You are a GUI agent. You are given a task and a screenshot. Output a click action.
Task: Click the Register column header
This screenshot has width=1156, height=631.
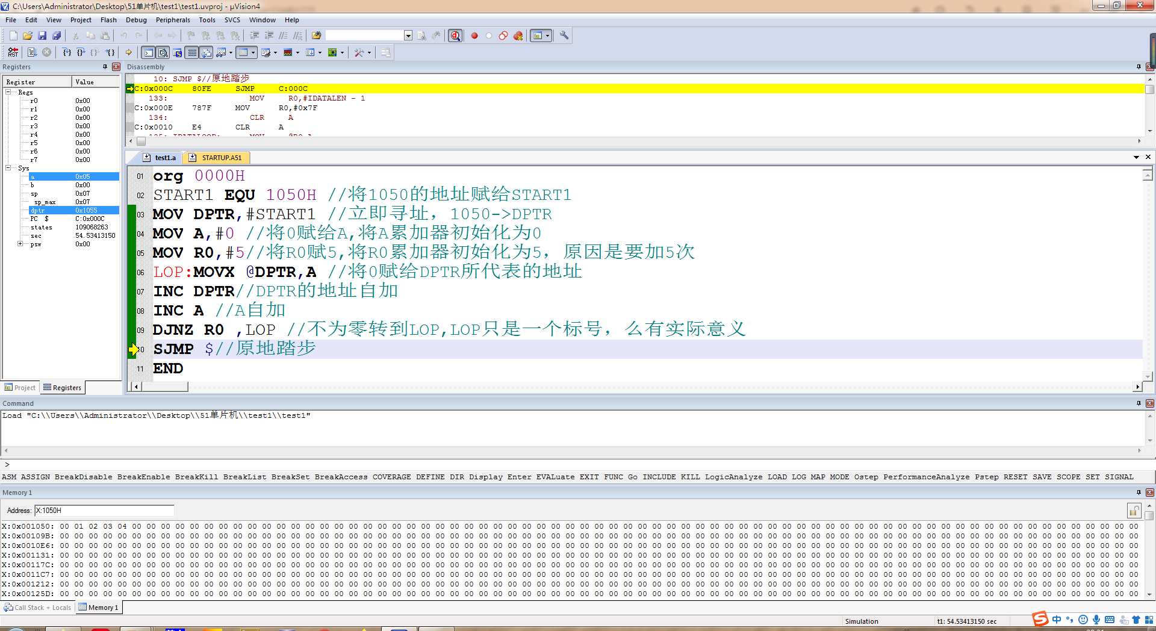tap(37, 82)
